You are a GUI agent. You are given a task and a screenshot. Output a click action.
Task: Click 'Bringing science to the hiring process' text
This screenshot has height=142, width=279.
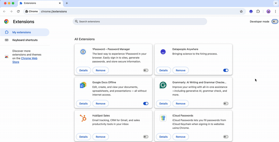point(195,54)
